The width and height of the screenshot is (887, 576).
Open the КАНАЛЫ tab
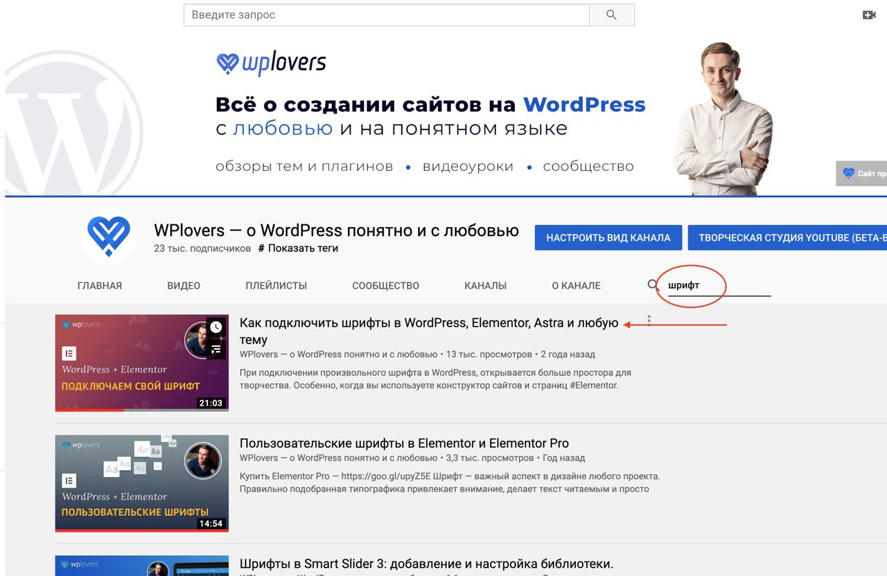[485, 285]
